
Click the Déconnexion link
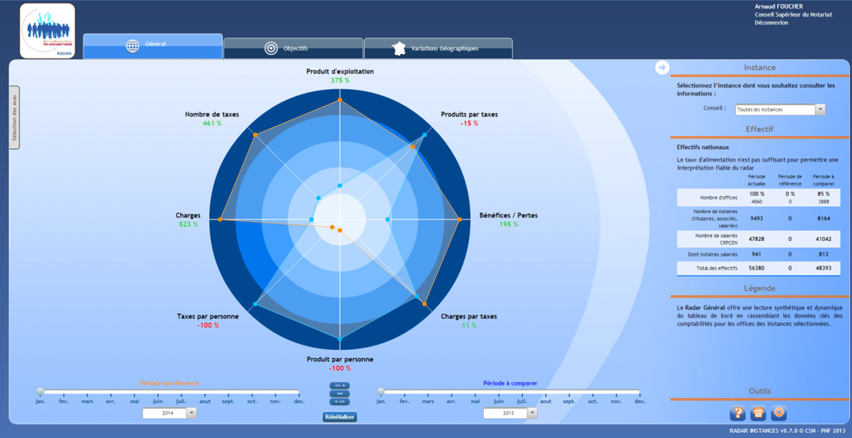coord(771,23)
